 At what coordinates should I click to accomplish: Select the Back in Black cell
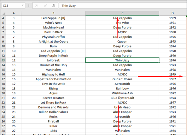pyautogui.click(x=53, y=32)
